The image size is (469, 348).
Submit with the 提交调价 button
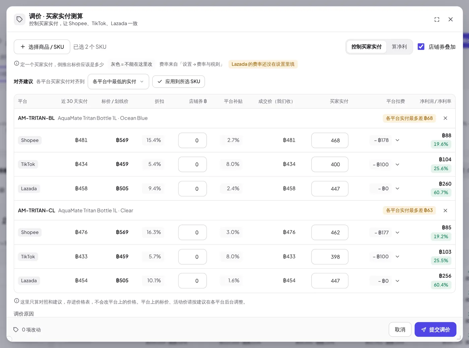[x=435, y=330]
